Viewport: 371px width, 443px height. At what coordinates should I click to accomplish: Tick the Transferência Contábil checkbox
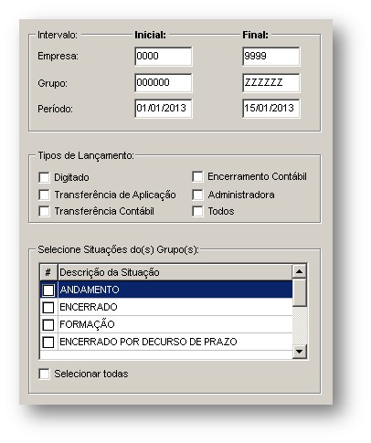44,211
